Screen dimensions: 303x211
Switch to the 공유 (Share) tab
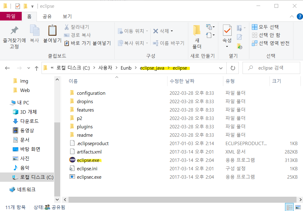47,16
